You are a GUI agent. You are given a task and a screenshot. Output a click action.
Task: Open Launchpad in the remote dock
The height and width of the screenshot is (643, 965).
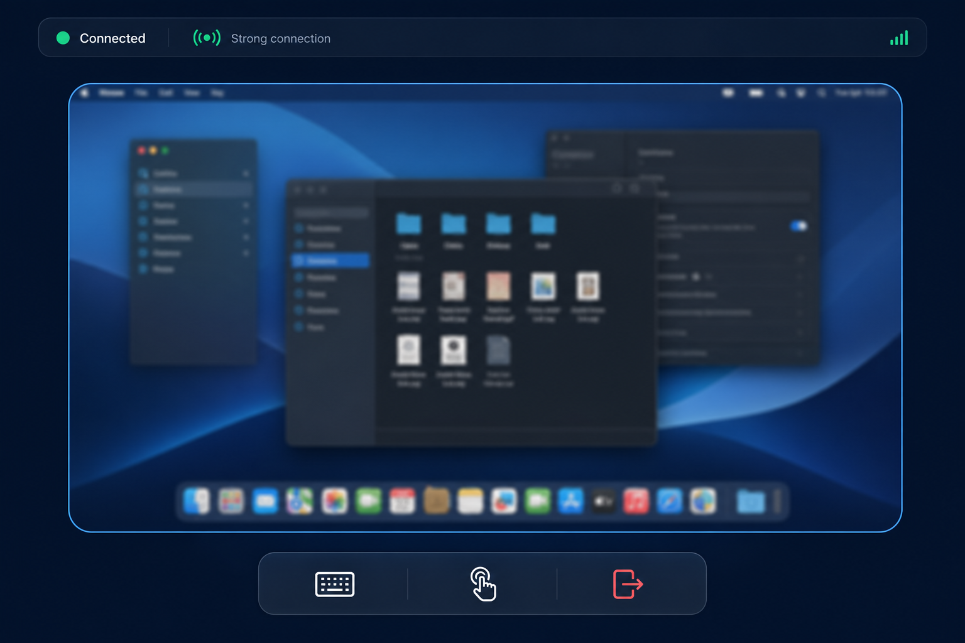click(x=231, y=501)
